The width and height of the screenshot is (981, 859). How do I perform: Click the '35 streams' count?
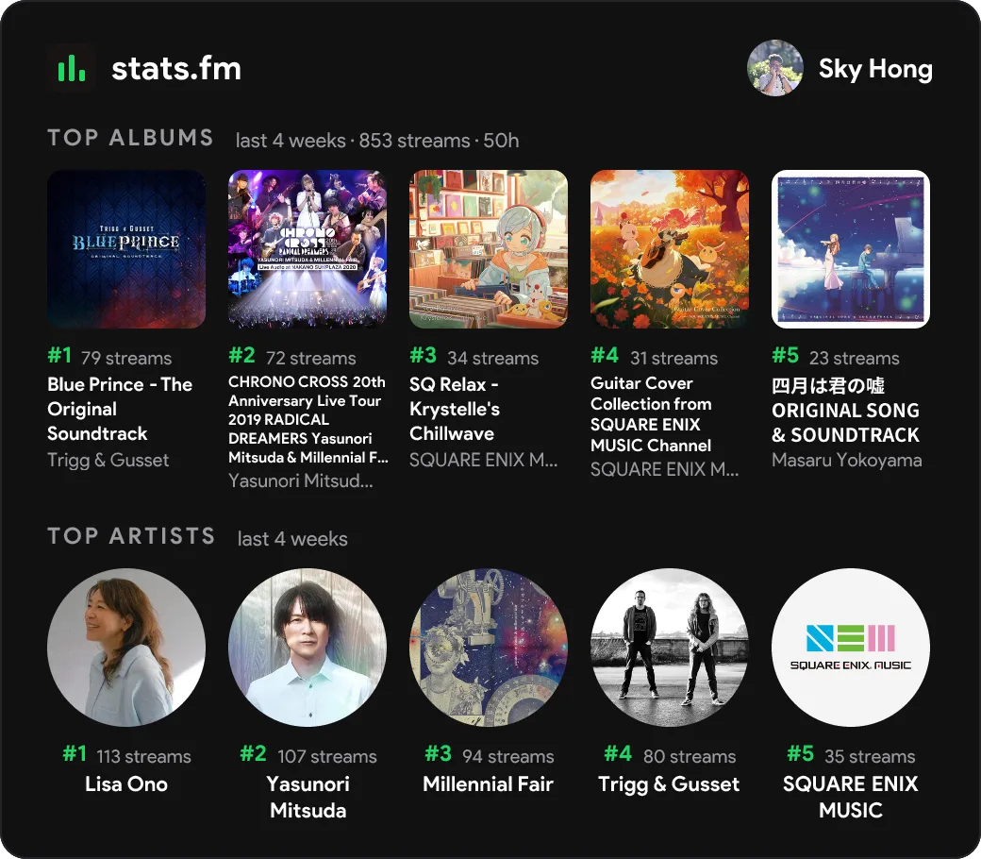(x=870, y=756)
